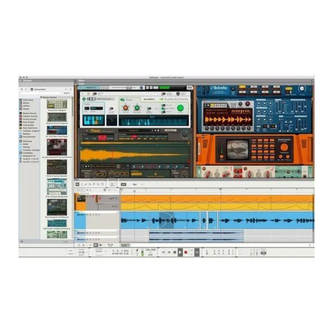Click the Dr. Octo Rex master volume knob
This screenshot has height=333, width=333.
[x=302, y=88]
